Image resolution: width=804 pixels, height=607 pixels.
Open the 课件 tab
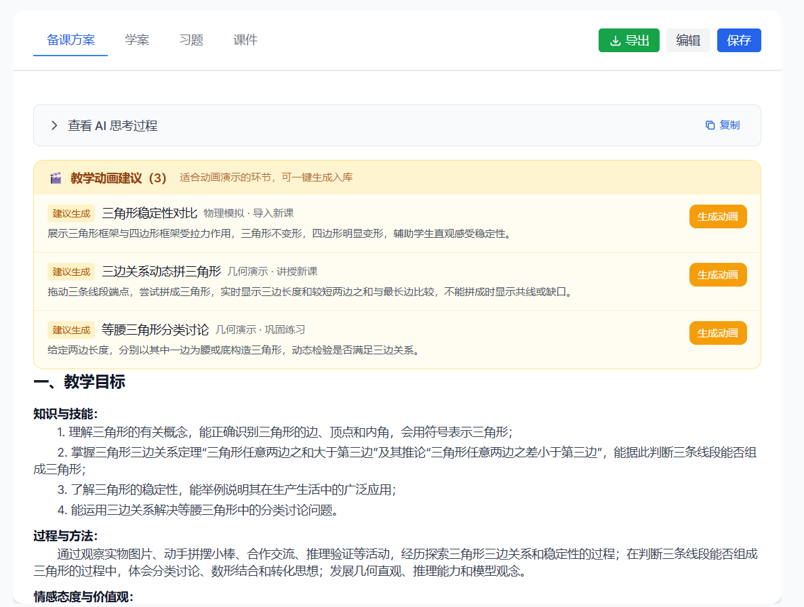coord(245,40)
